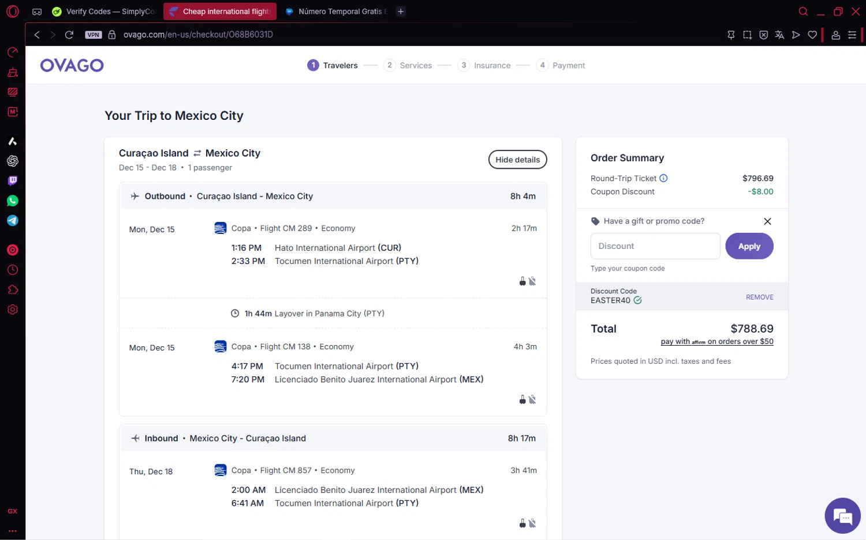Go to the Payment step
866x540 pixels.
pyautogui.click(x=561, y=66)
